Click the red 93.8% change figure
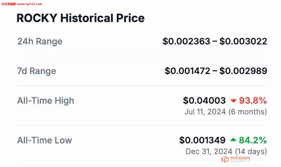 [253, 101]
